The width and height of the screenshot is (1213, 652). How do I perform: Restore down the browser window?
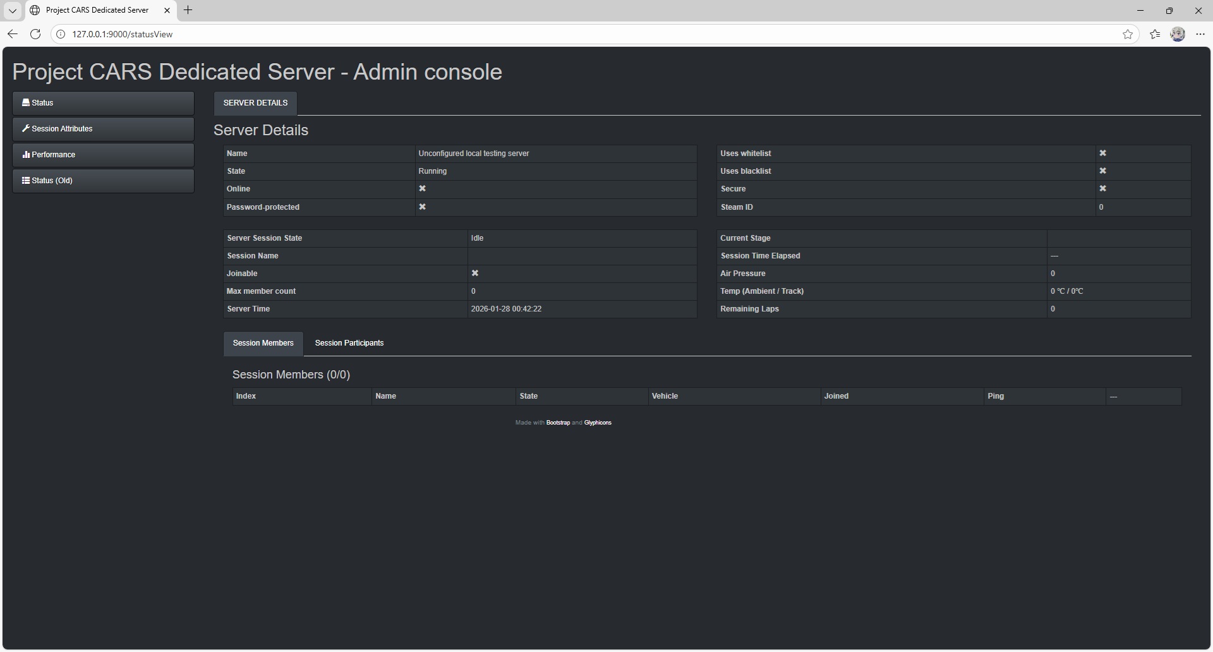click(x=1169, y=10)
